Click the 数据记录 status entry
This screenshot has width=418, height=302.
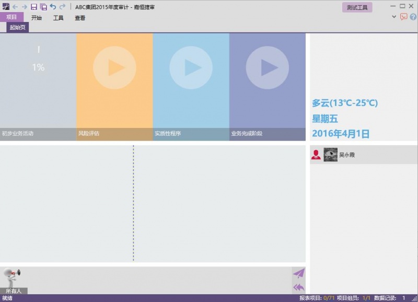[x=390, y=298]
